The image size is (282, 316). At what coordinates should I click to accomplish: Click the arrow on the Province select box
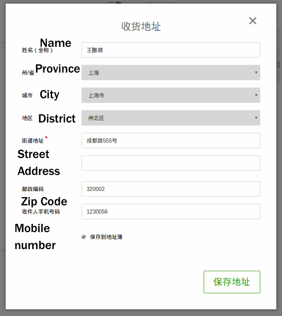tap(256, 73)
